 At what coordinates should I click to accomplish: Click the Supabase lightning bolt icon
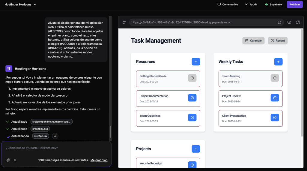267,4
